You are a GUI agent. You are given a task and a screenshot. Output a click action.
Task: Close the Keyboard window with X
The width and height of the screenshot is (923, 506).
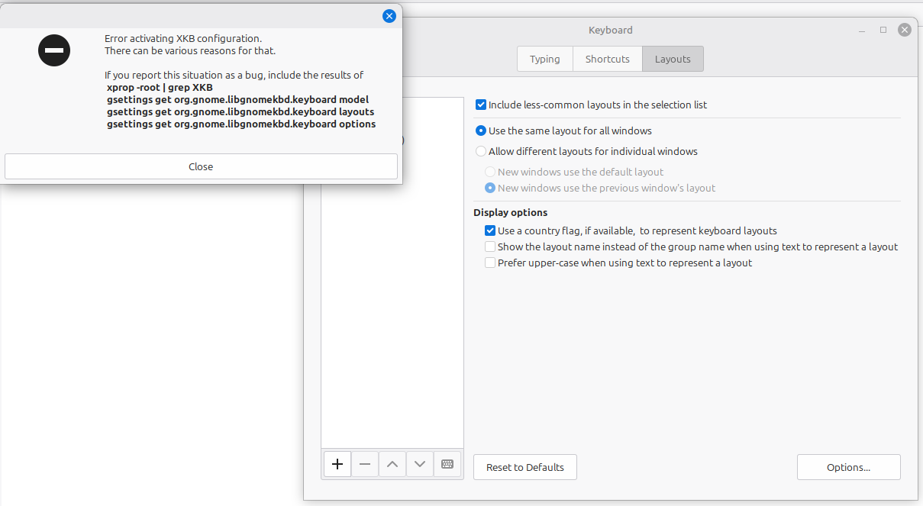[x=905, y=30]
